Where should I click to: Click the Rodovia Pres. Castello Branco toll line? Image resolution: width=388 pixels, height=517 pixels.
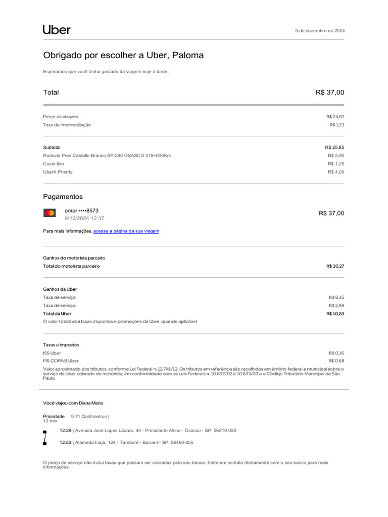[107, 156]
